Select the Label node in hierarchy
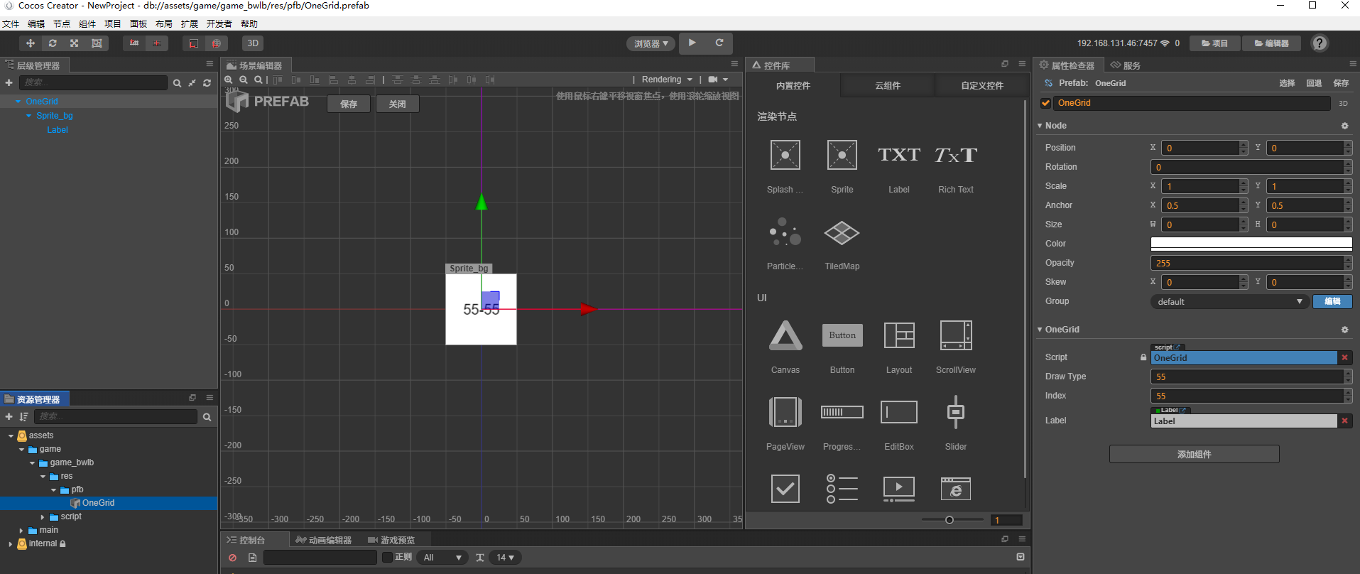Viewport: 1360px width, 574px height. click(58, 130)
